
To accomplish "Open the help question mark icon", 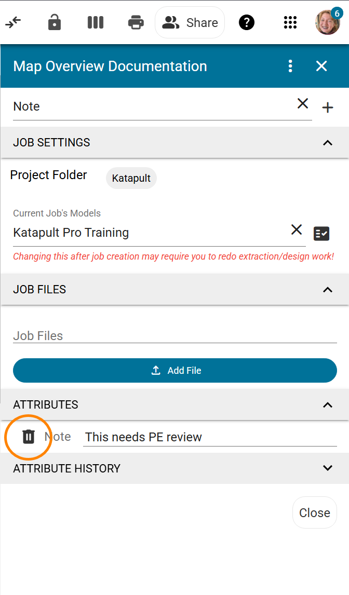I will tap(247, 22).
